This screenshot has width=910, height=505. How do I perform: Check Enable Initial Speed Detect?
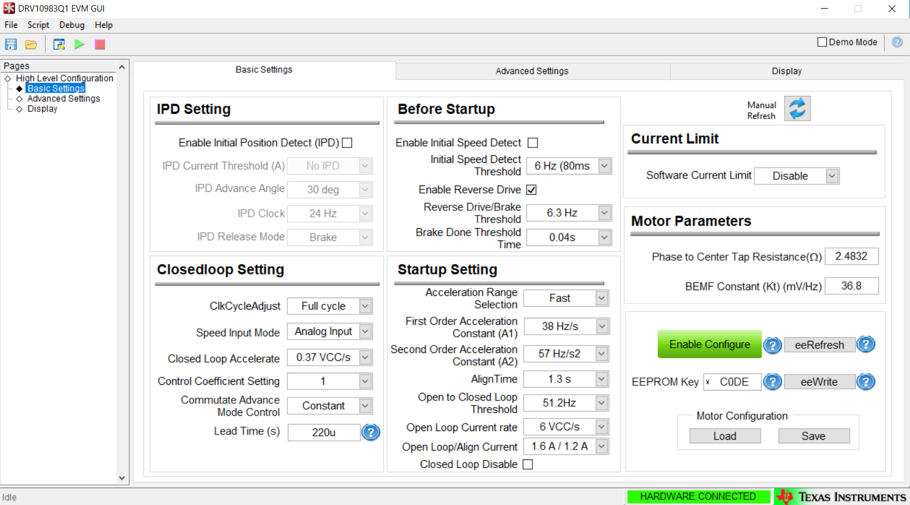coord(533,143)
